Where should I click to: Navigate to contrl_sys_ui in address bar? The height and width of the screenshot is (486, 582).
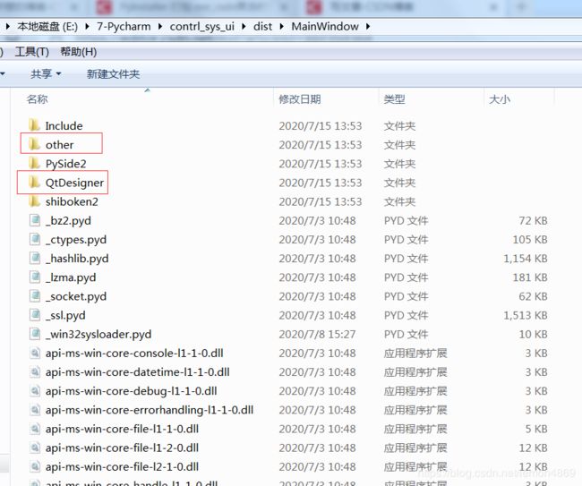[x=202, y=26]
